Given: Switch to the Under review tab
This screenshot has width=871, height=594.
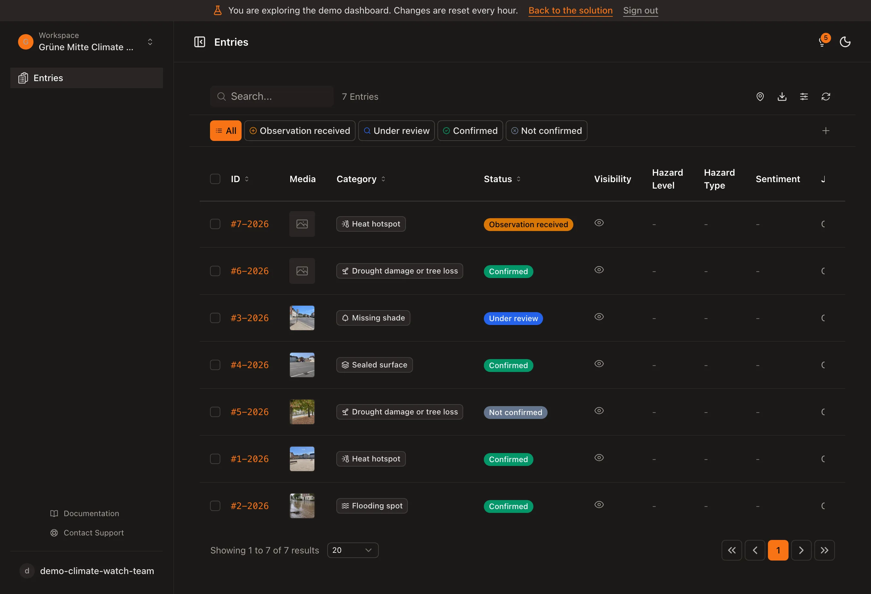Looking at the screenshot, I should coord(397,131).
